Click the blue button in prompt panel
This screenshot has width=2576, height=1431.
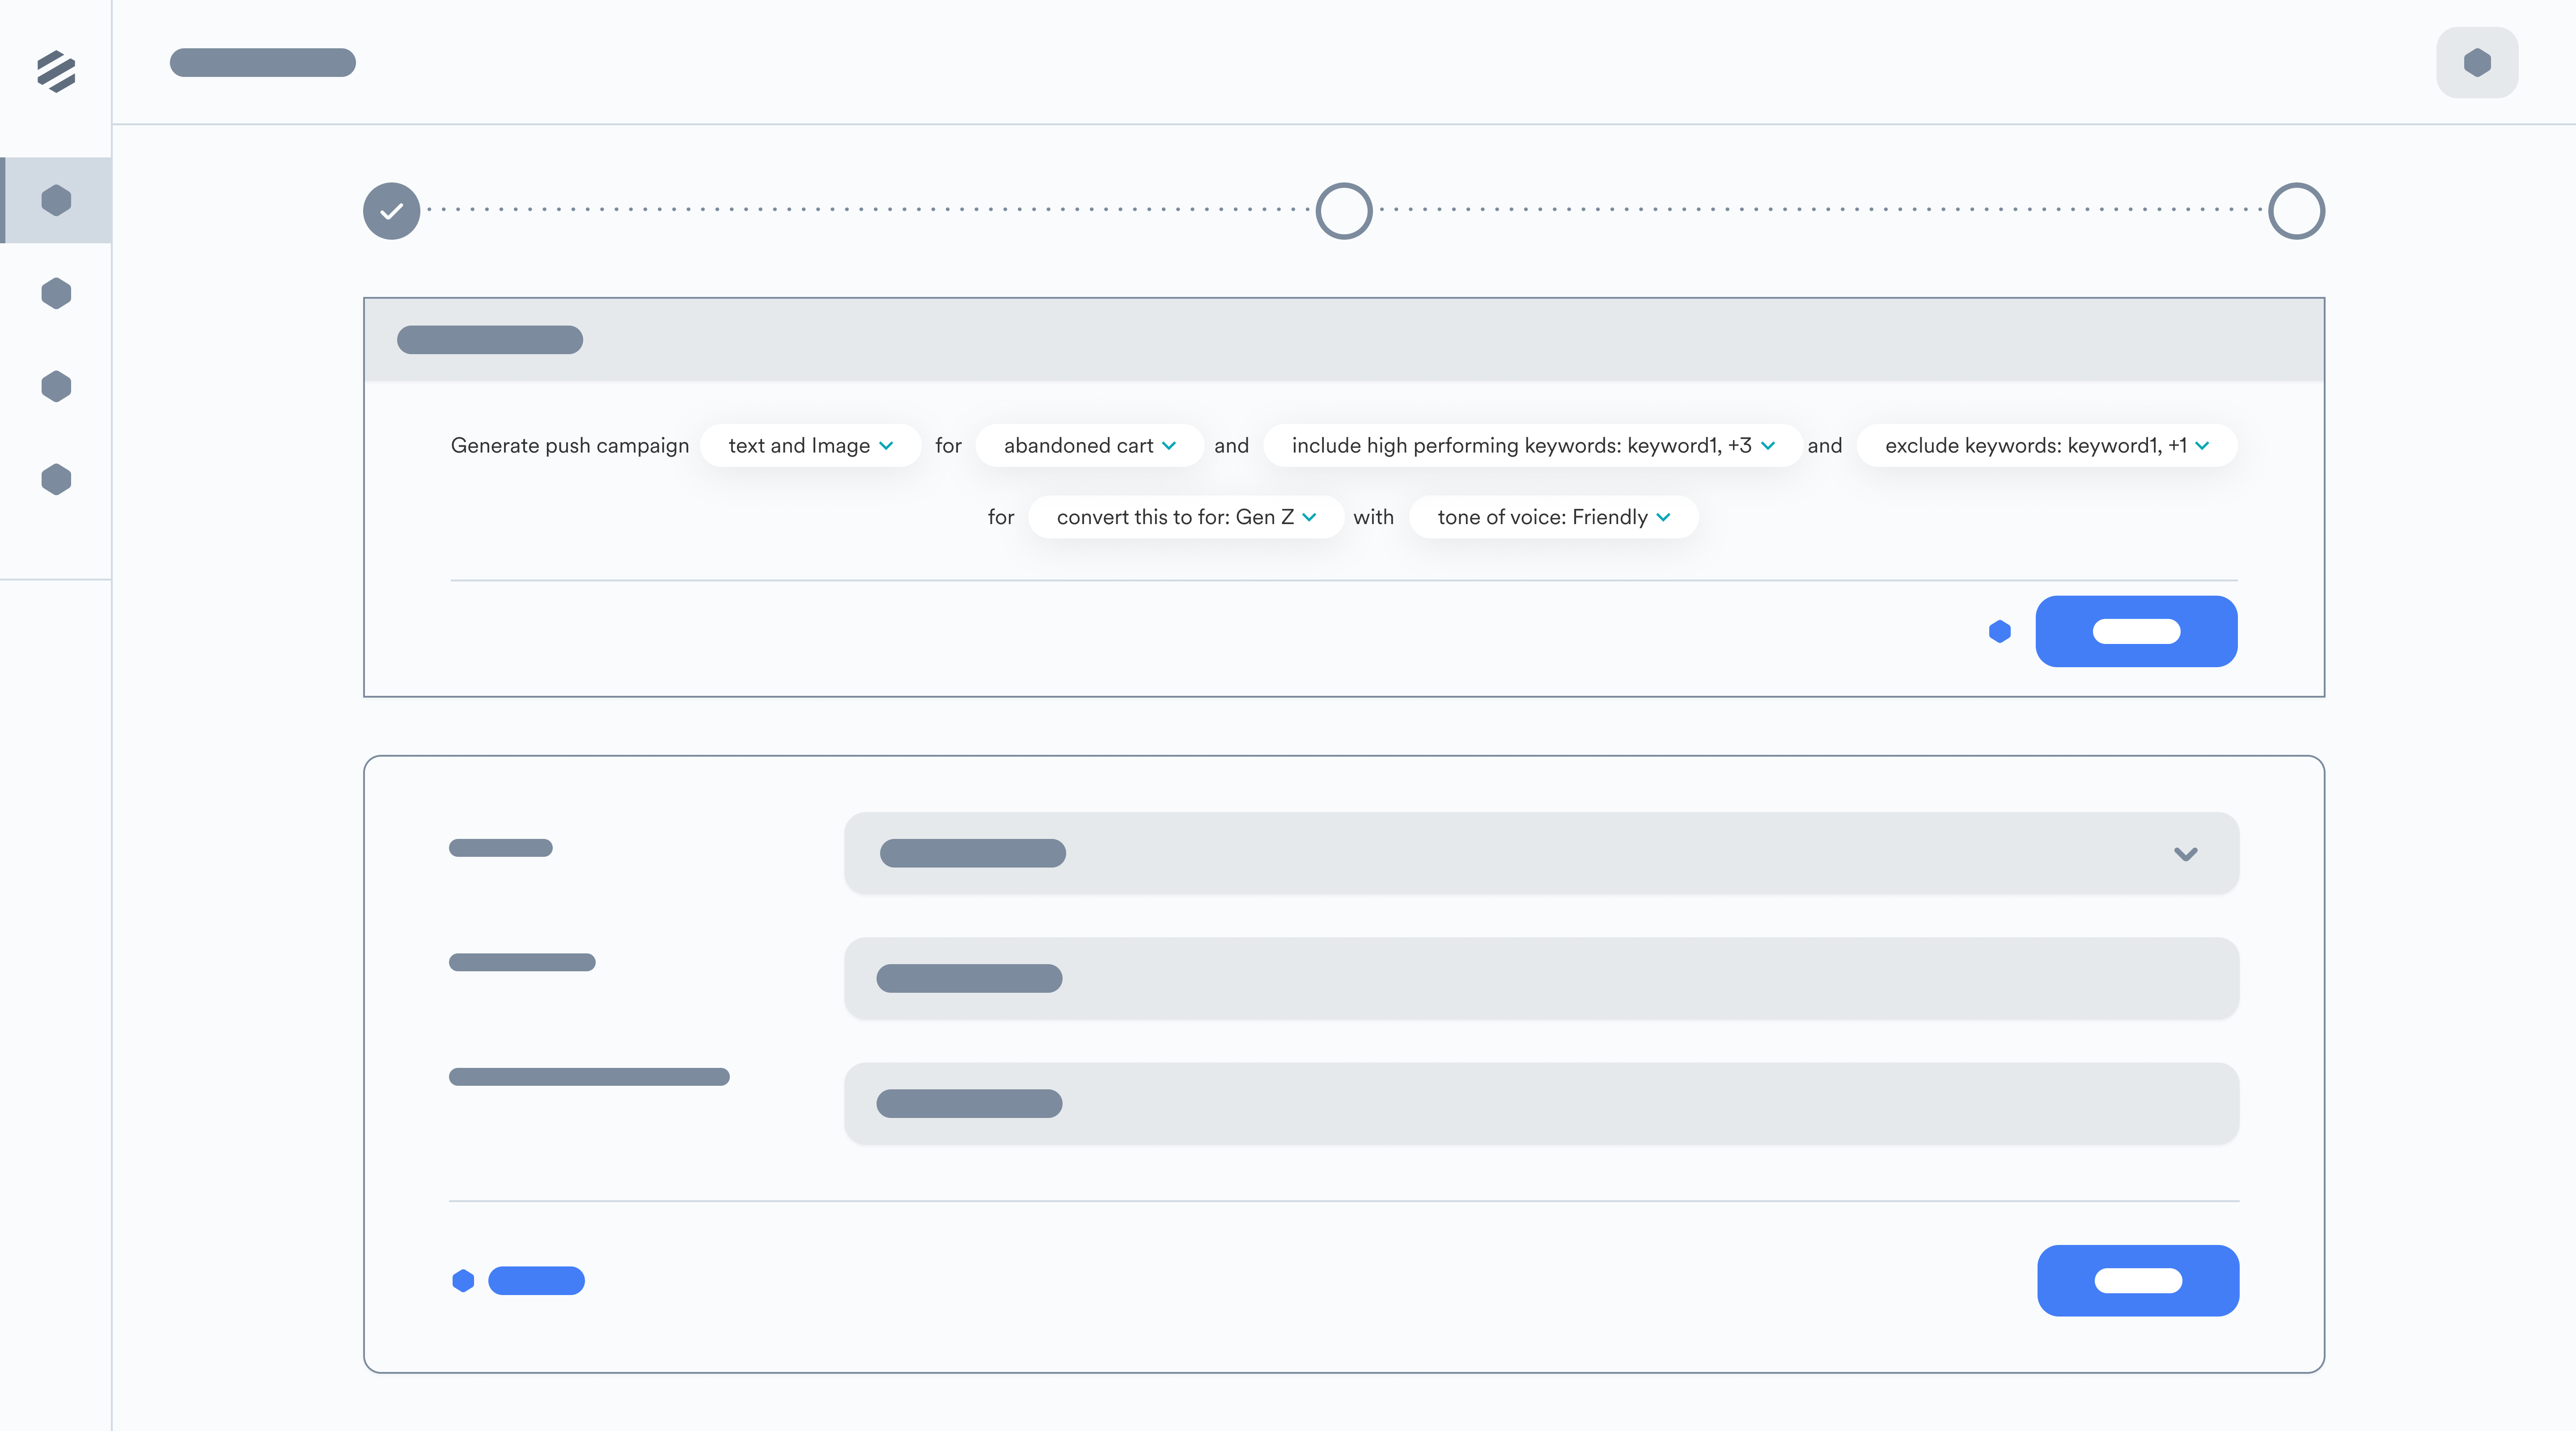[2136, 631]
